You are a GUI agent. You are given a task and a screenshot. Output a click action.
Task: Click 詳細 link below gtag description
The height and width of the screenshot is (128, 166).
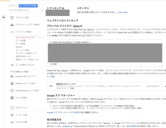pos(53,76)
